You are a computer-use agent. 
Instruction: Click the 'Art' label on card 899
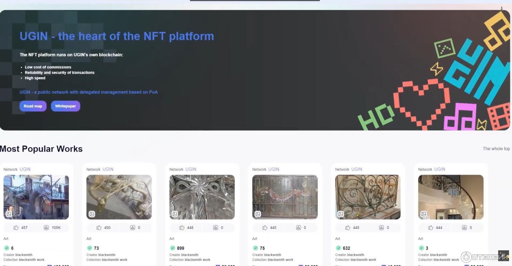click(x=172, y=239)
